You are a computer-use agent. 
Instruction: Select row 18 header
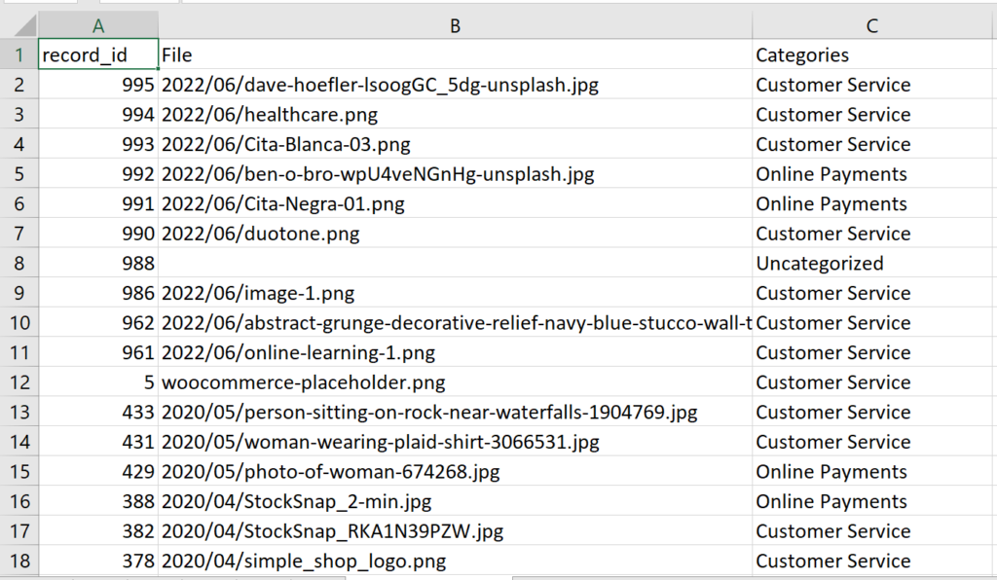pos(18,562)
